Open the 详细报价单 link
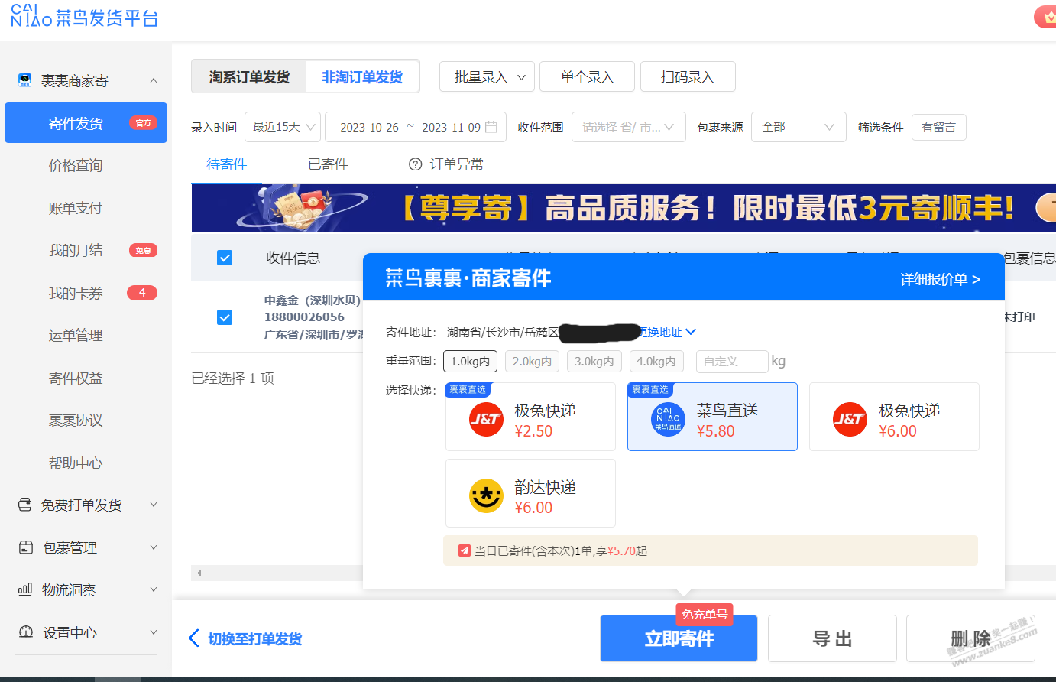Image resolution: width=1056 pixels, height=682 pixels. click(x=940, y=279)
